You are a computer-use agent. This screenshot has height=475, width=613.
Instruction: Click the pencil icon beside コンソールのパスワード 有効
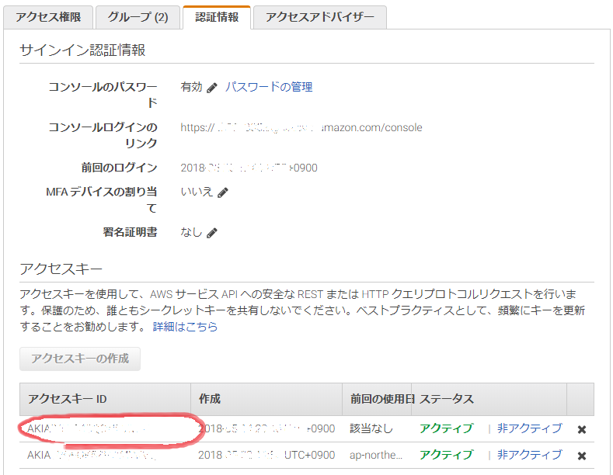coord(212,88)
